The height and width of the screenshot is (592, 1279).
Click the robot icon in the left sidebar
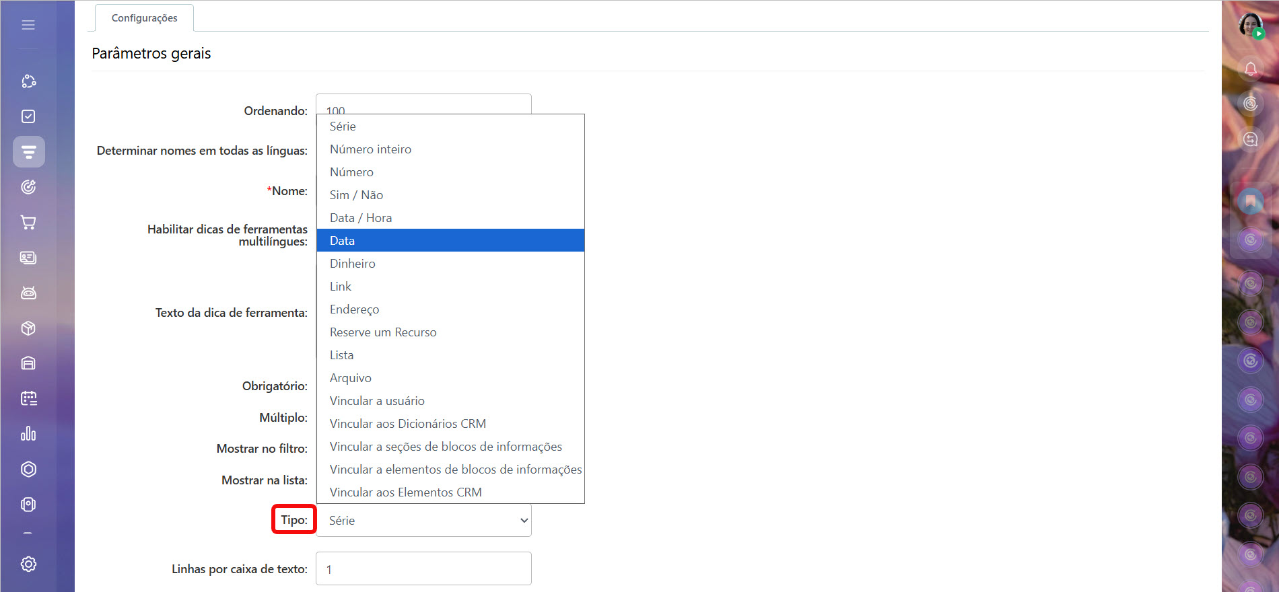point(28,293)
